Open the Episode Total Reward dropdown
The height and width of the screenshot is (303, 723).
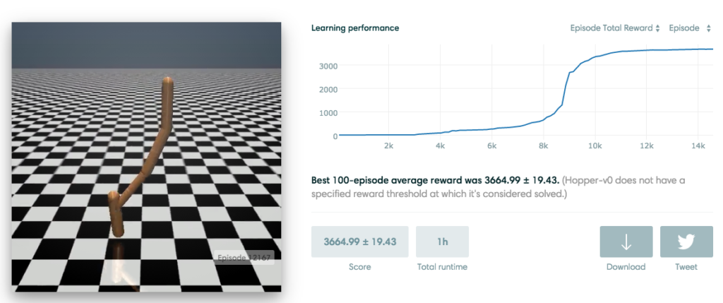click(615, 28)
